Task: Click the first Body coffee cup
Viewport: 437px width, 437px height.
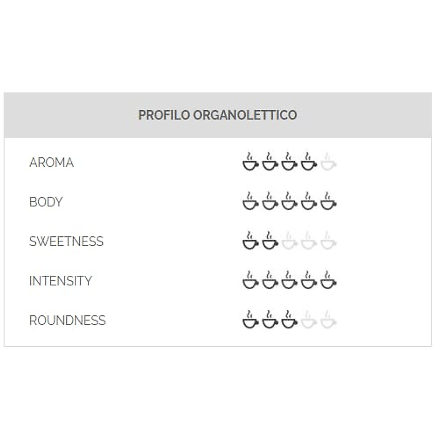Action: click(251, 201)
